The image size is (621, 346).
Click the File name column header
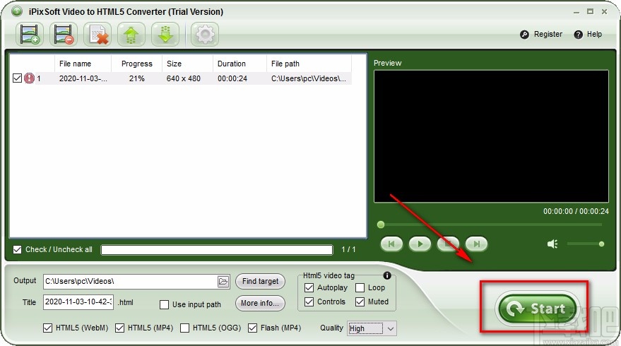[x=83, y=64]
